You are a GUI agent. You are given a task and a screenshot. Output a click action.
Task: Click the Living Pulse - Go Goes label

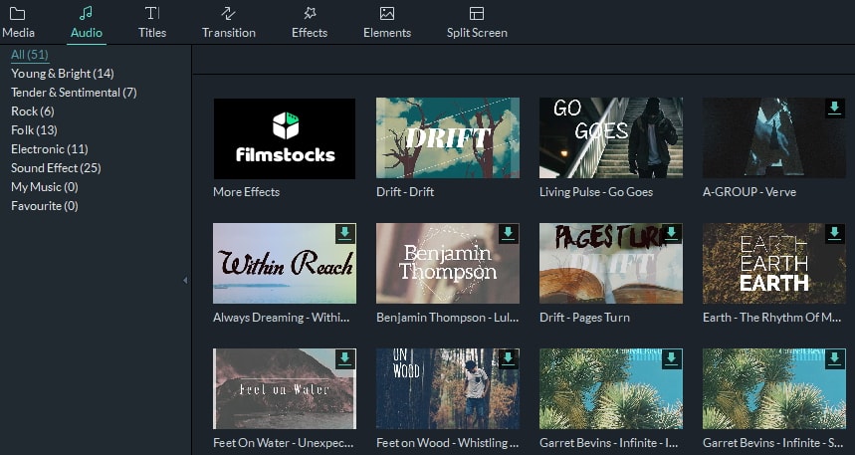(596, 192)
